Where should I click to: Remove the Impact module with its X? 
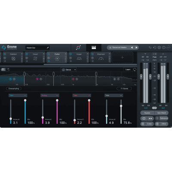[44, 54]
